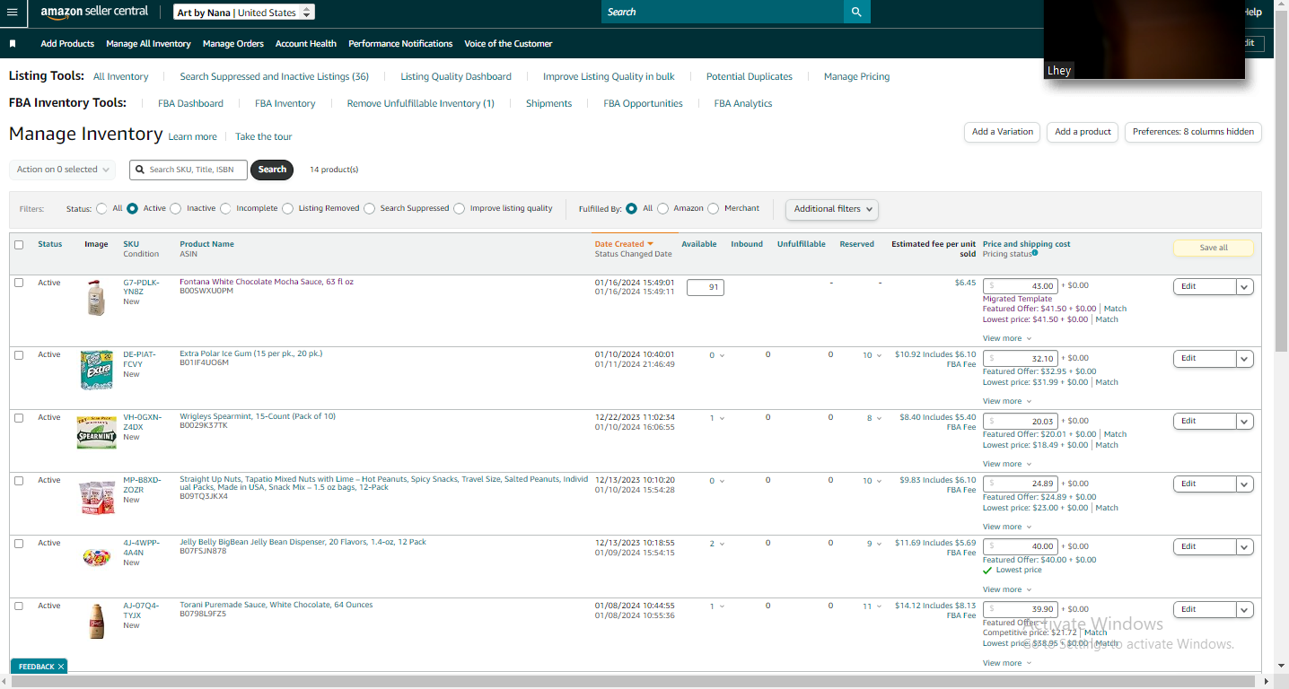Select the Listing Removed filter
The width and height of the screenshot is (1289, 689).
tap(287, 208)
